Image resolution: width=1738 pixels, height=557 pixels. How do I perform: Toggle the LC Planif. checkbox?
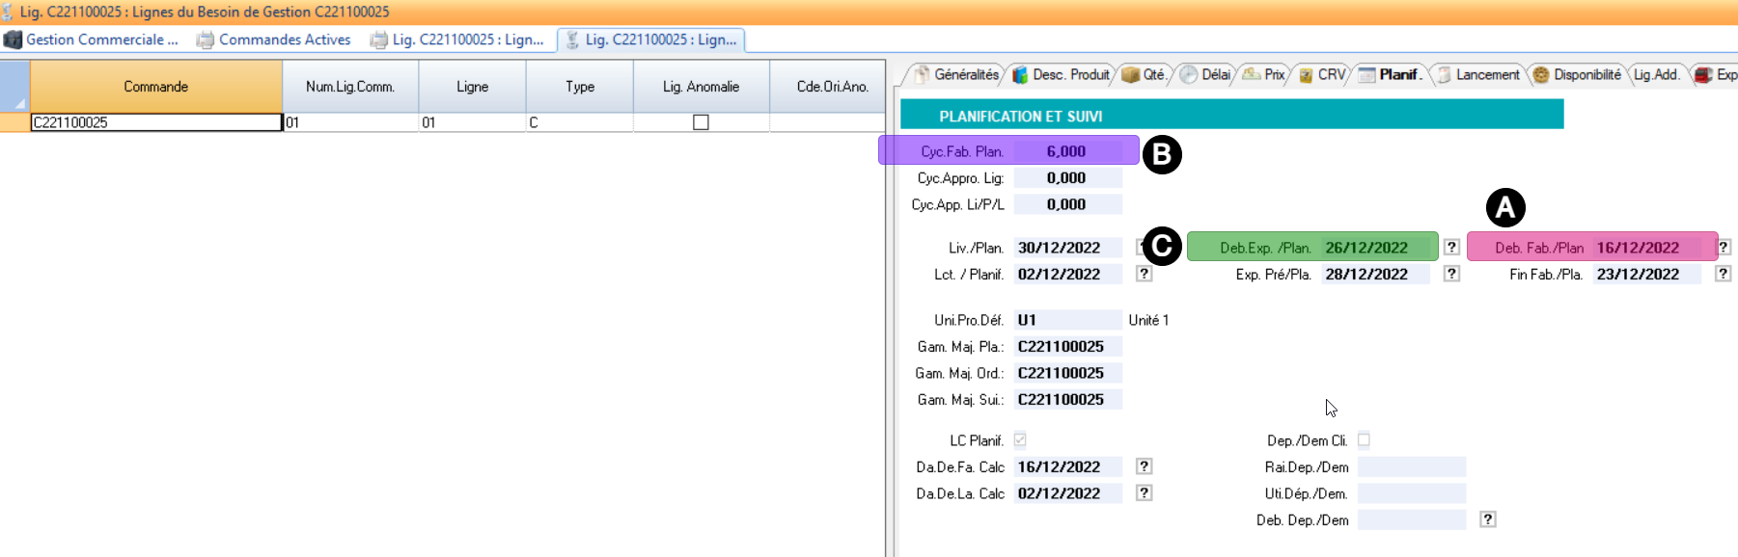1020,440
